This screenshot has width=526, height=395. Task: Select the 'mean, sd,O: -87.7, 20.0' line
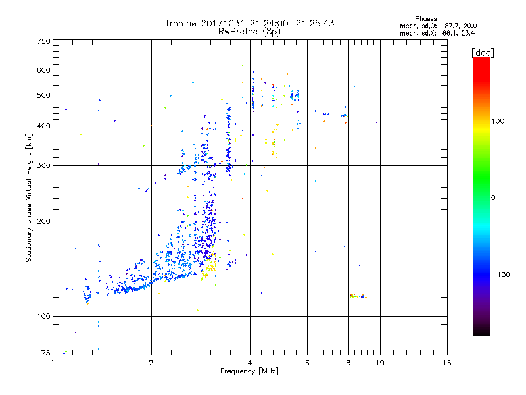(438, 26)
